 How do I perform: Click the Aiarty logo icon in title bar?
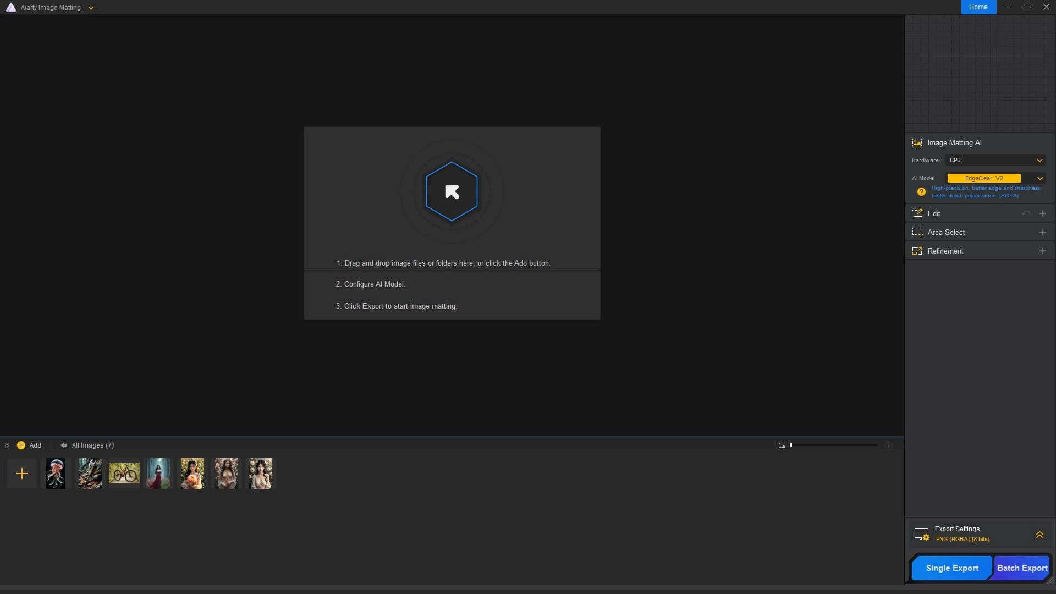10,7
